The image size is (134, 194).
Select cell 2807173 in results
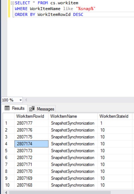tap(32, 151)
